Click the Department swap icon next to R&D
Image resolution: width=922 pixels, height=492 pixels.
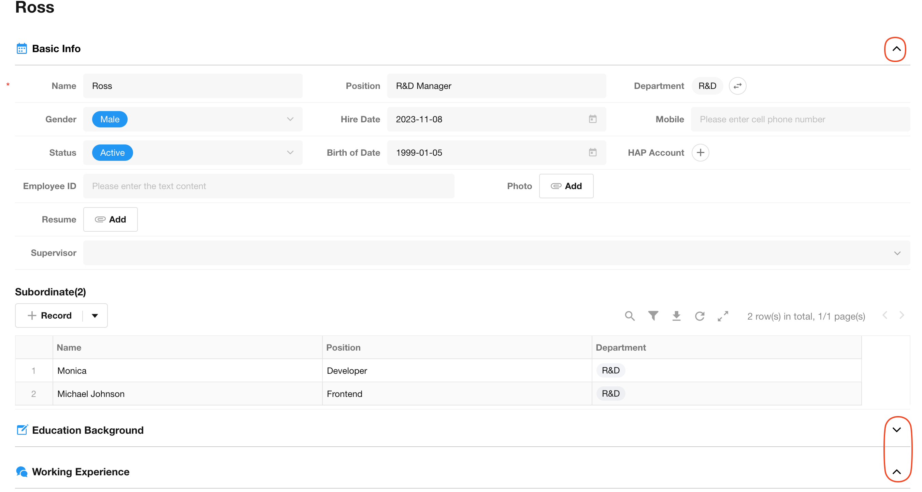point(737,86)
